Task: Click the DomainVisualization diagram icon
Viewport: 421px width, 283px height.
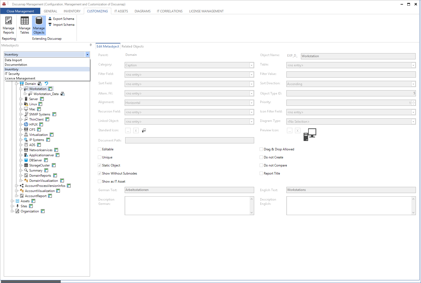Action: tap(26, 180)
